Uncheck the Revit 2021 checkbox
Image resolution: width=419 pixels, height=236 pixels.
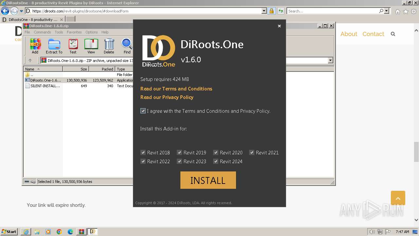pos(252,152)
